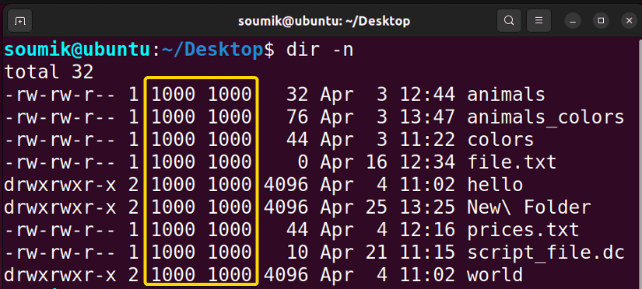Image resolution: width=642 pixels, height=289 pixels.
Task: Select the directory name New\ Folder
Action: tap(529, 207)
